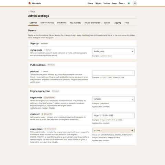
Task: Open the Query navigation link
Action: [122, 3]
